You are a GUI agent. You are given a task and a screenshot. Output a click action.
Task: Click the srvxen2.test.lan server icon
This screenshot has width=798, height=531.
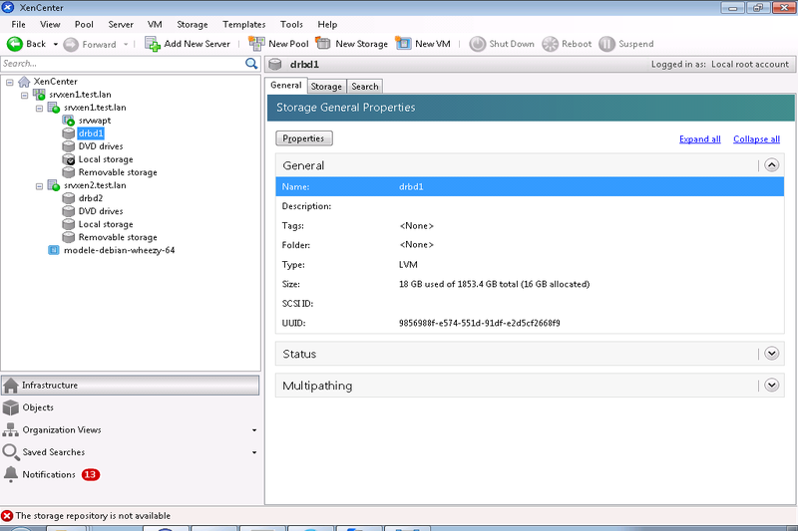point(54,185)
